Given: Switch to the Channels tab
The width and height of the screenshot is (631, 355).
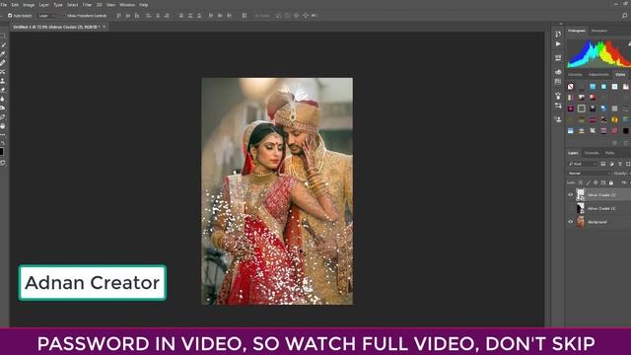Looking at the screenshot, I should (x=592, y=153).
